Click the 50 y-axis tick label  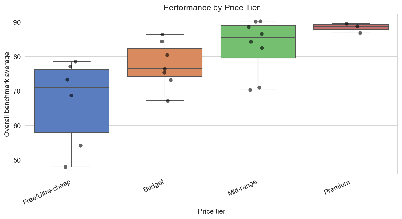click(x=17, y=160)
